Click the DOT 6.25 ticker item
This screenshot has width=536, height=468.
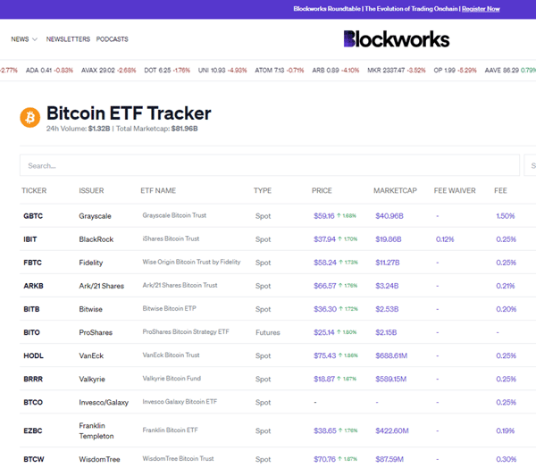pos(167,70)
